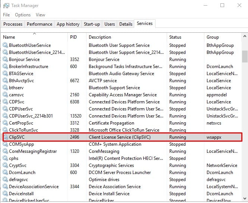
Task: Click gear icon beside bthserv
Action: point(5,88)
